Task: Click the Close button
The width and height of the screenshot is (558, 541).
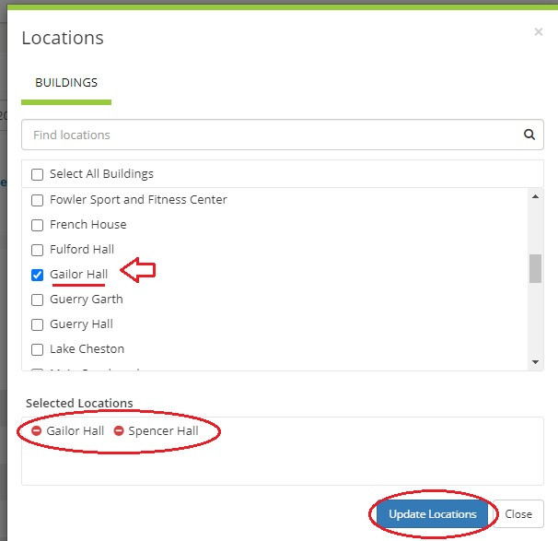Action: coord(518,514)
